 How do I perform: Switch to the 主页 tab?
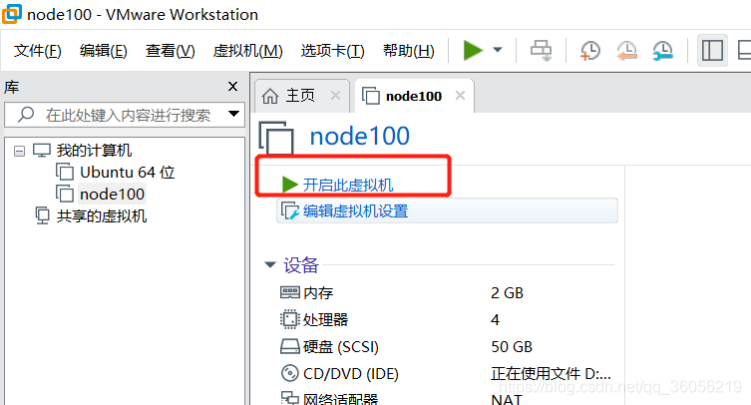[302, 96]
